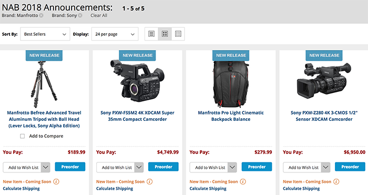Viewport: 368px width, 195px height.
Task: View Coming Soon info for Sony PXW-Z280
Action: 336,182
